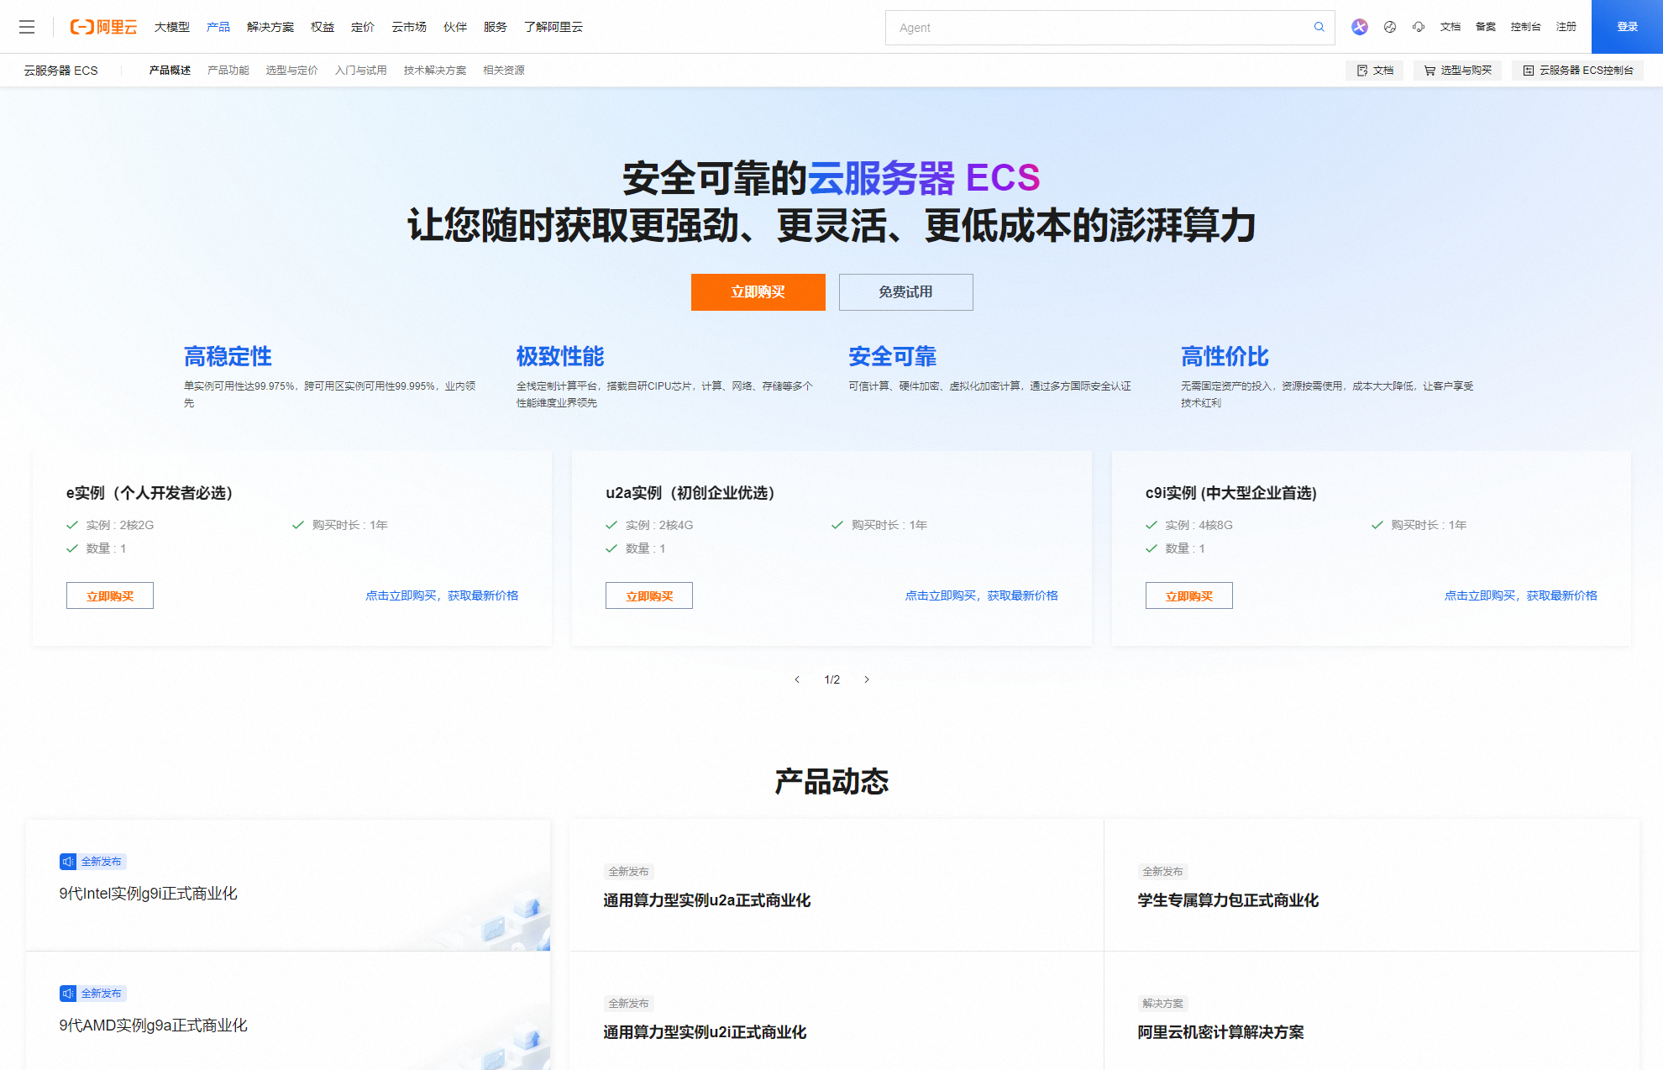The image size is (1663, 1070).
Task: Switch to 选型与定价 tab
Action: 292,71
